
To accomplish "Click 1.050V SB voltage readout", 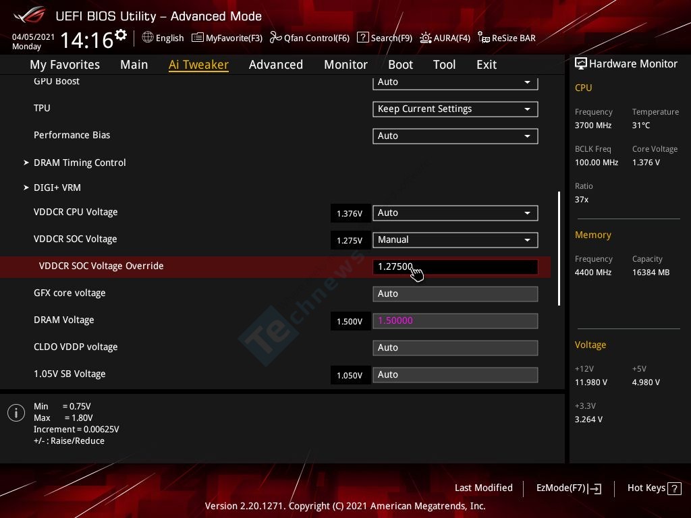I will coord(350,375).
